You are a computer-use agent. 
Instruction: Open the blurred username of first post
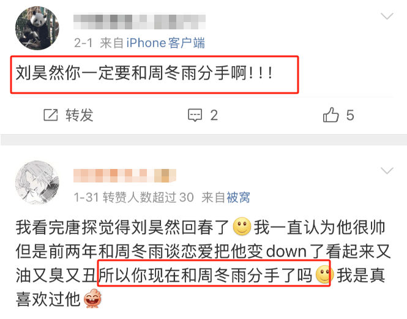coord(140,22)
